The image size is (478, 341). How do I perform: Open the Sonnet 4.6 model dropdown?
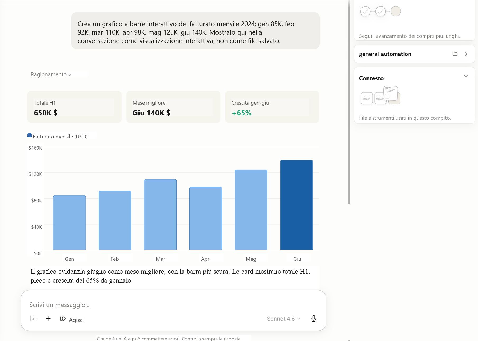point(284,319)
